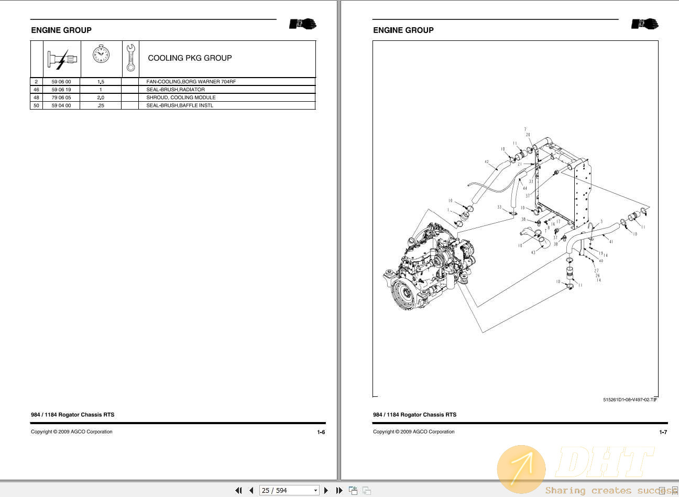The image size is (679, 497).
Task: Click page number 1-6 on left page
Action: click(321, 433)
